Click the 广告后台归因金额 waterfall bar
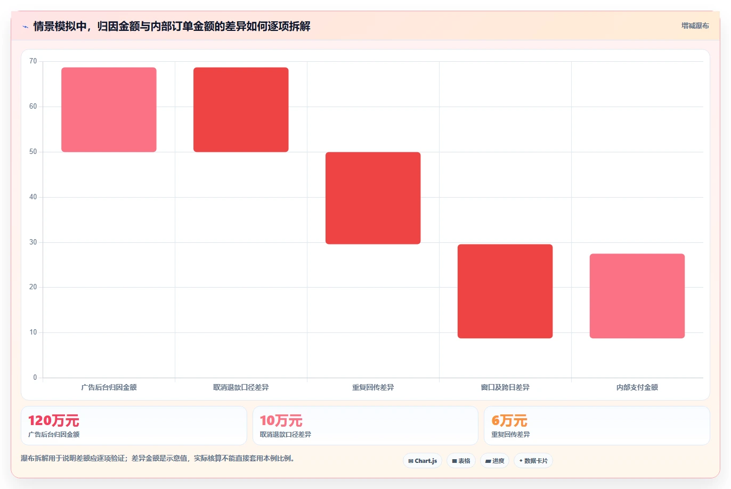This screenshot has width=731, height=489. [109, 110]
